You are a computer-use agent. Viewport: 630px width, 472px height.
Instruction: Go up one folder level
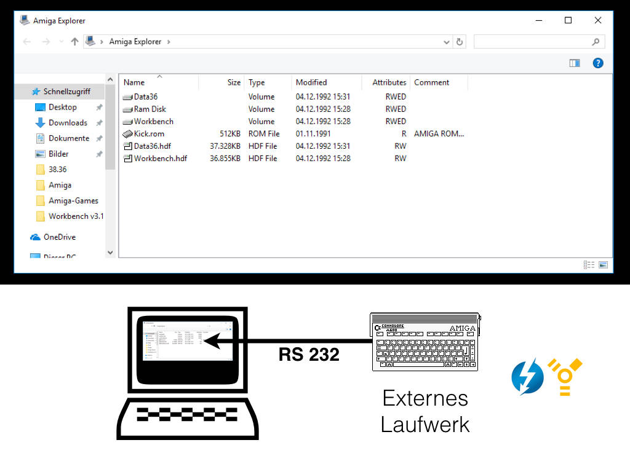(x=74, y=42)
